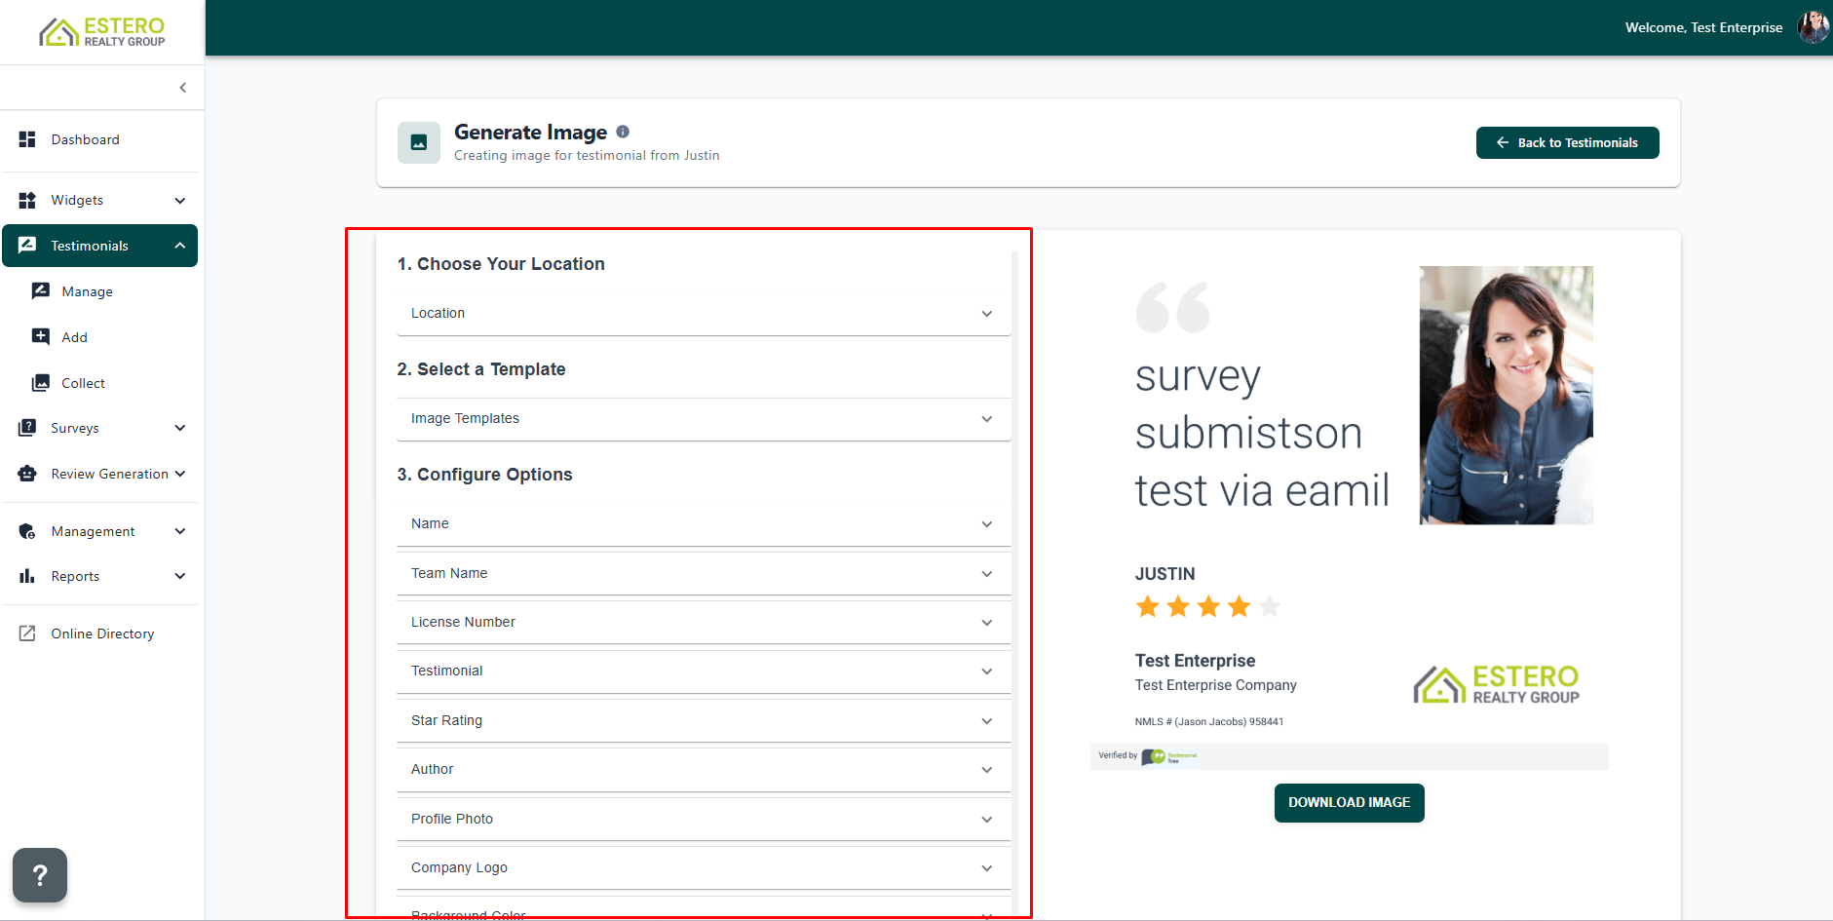Click the '1. Choose Your Location' heading

501,264
